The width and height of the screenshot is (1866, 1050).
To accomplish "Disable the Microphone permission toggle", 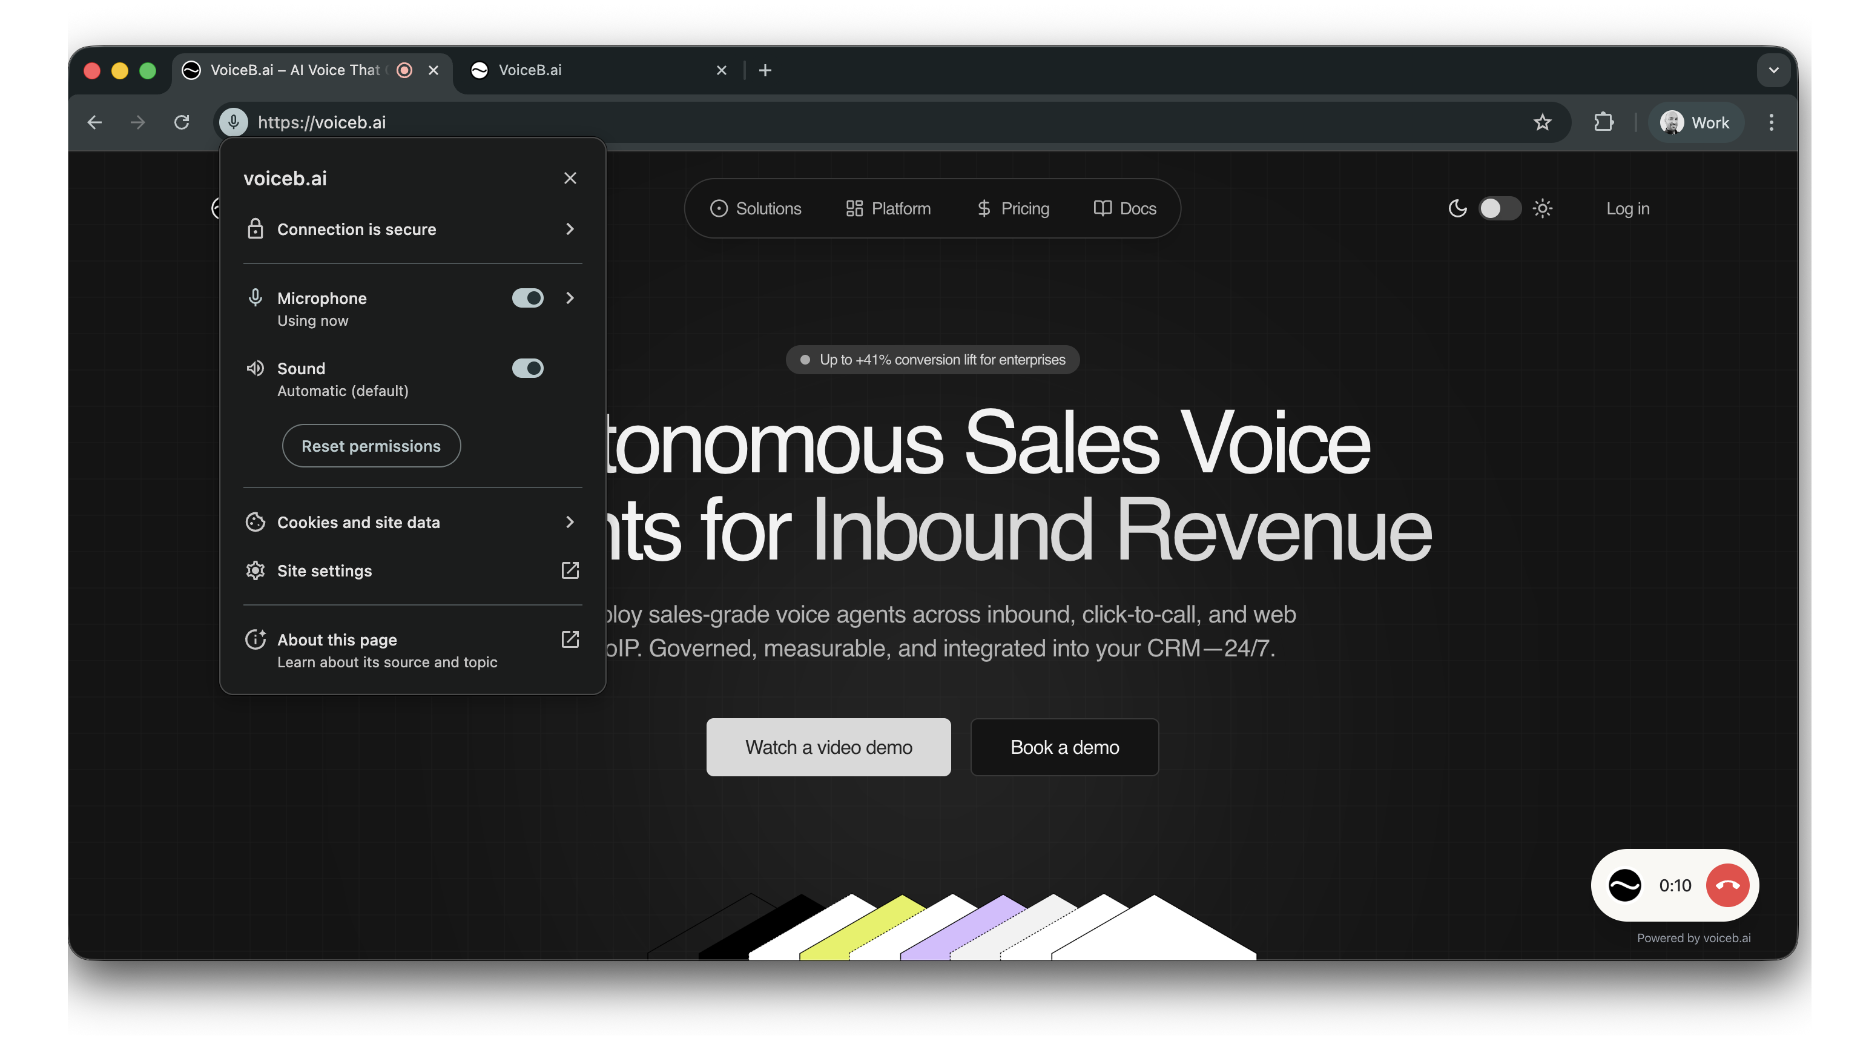I will (x=527, y=298).
